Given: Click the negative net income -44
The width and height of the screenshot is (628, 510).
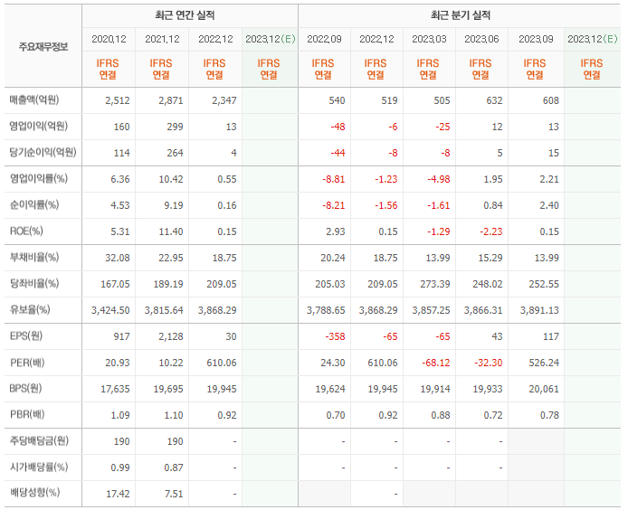Looking at the screenshot, I should point(338,153).
